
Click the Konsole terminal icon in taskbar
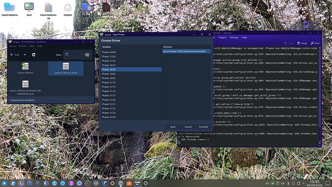pyautogui.click(x=21, y=183)
